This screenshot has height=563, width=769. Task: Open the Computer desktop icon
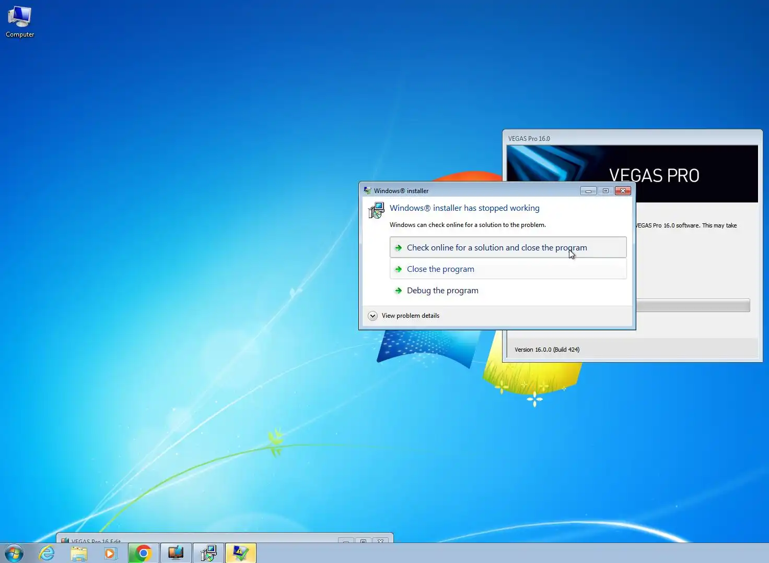[x=20, y=22]
